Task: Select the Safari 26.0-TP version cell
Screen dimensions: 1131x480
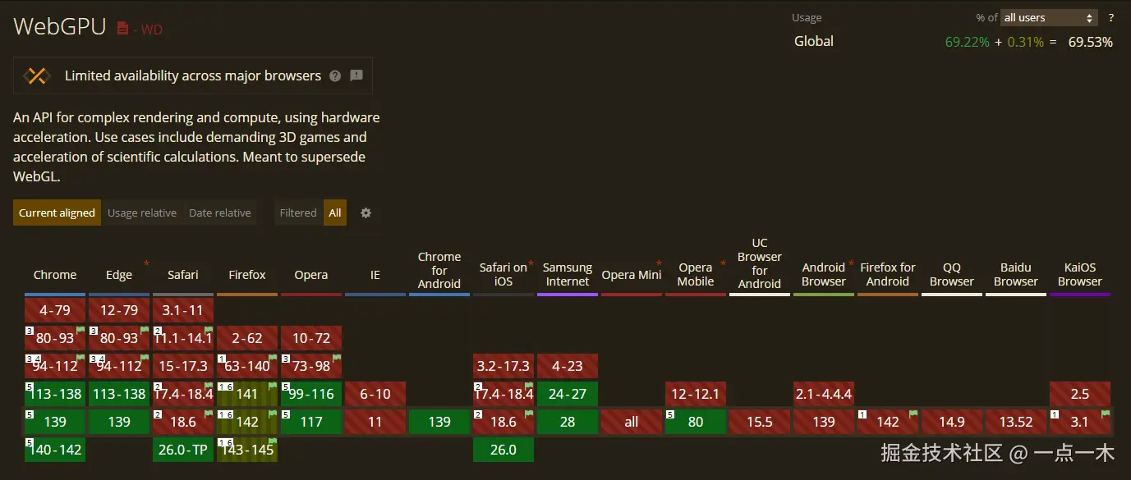Action: point(182,450)
